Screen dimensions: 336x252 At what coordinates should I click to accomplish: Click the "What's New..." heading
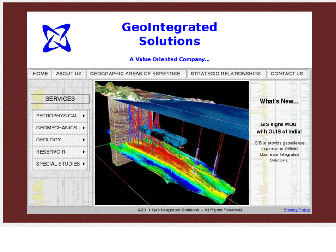(x=279, y=101)
